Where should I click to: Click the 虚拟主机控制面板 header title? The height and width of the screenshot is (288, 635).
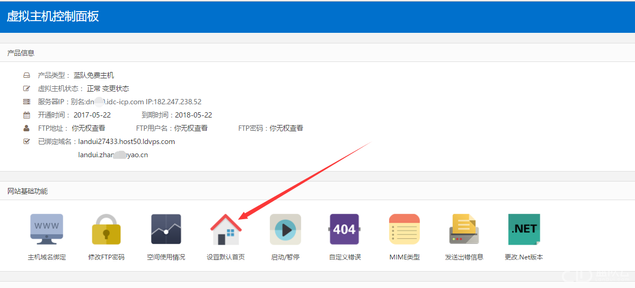pos(52,16)
